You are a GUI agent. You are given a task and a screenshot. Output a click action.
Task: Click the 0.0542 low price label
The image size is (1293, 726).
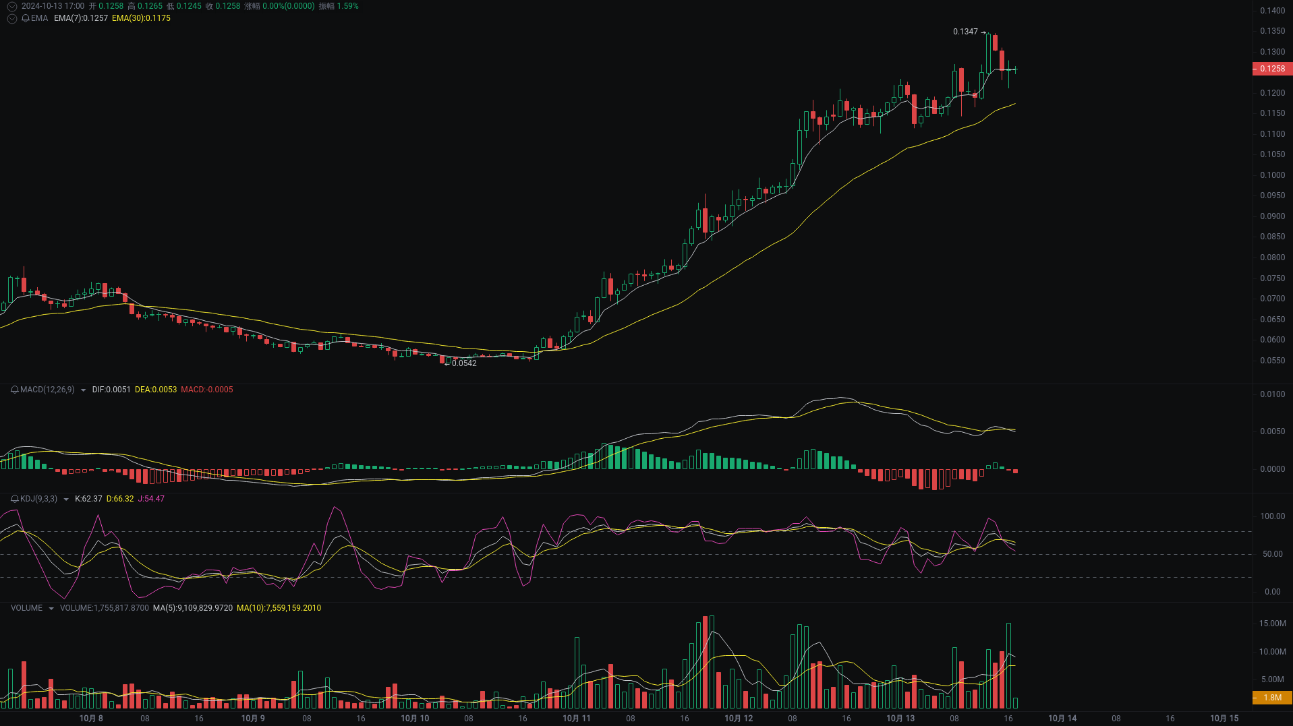point(465,363)
